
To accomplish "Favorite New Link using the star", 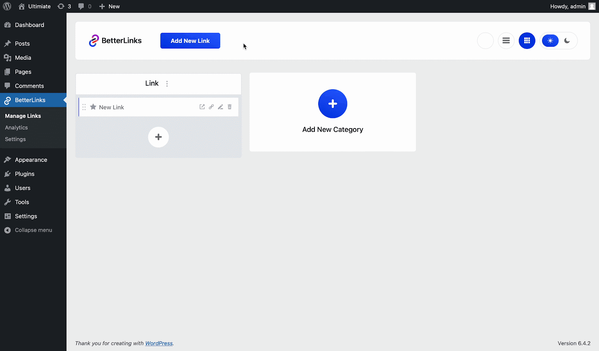I will pos(93,107).
